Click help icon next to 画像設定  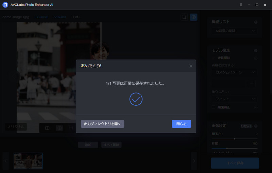point(256,126)
